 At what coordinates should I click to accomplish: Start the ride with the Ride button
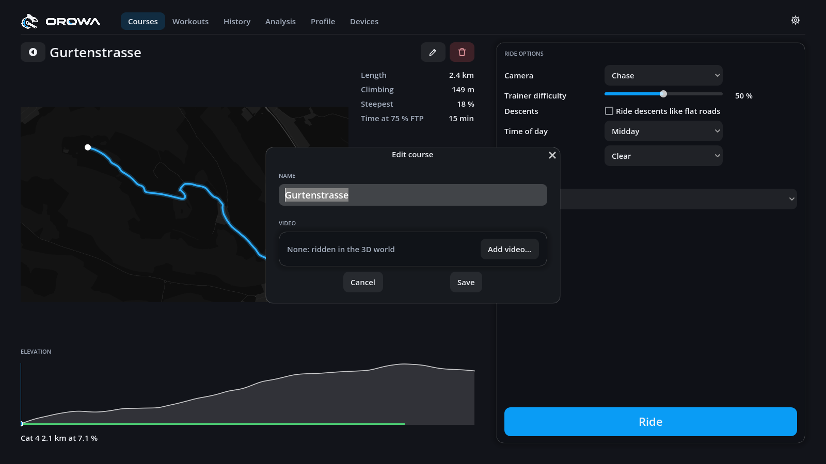coord(650,422)
